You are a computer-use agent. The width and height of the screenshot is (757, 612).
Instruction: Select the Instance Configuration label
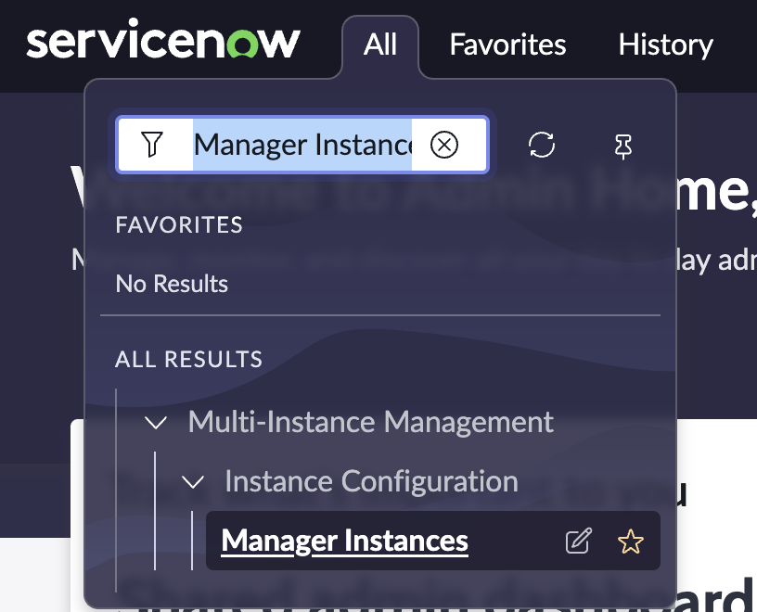(x=371, y=481)
